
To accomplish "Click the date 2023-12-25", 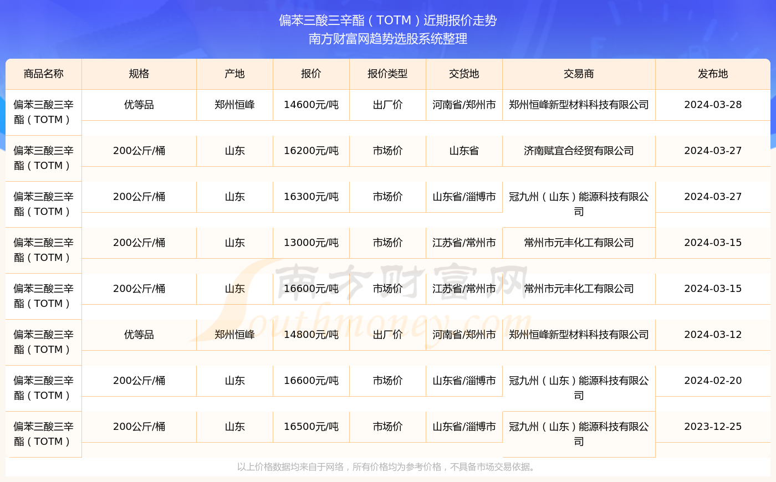I will coord(713,427).
